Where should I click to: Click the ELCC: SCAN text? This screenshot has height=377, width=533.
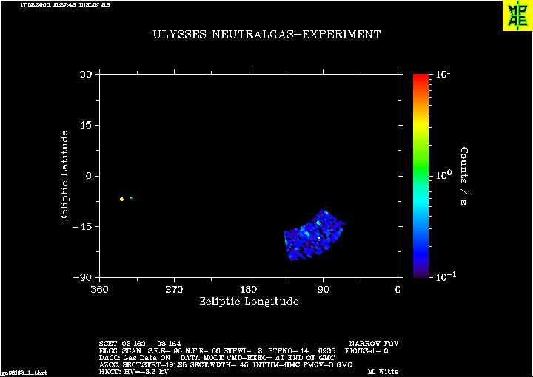[x=121, y=351]
